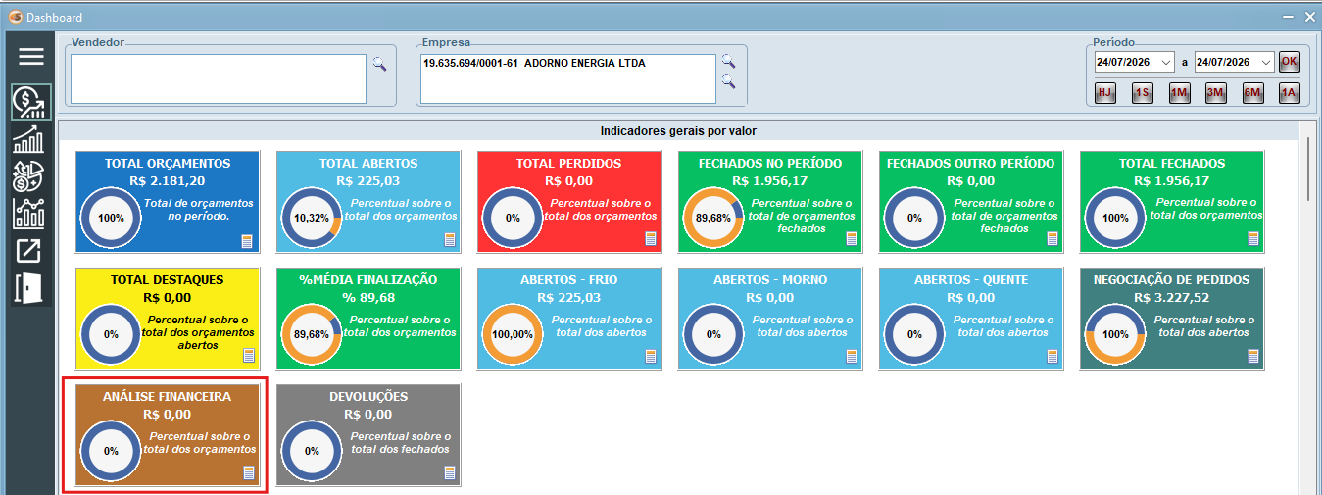This screenshot has width=1322, height=495.
Task: Set period to one year with 1A
Action: [x=1289, y=93]
